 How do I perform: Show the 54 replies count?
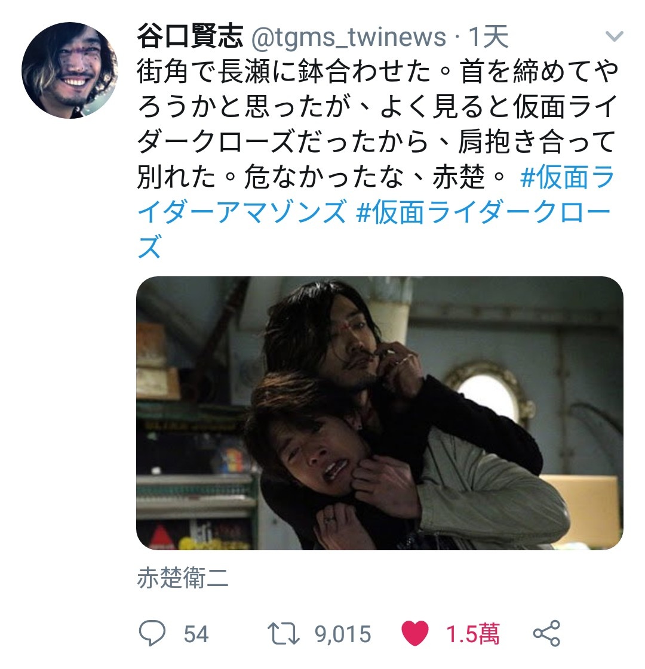(196, 634)
